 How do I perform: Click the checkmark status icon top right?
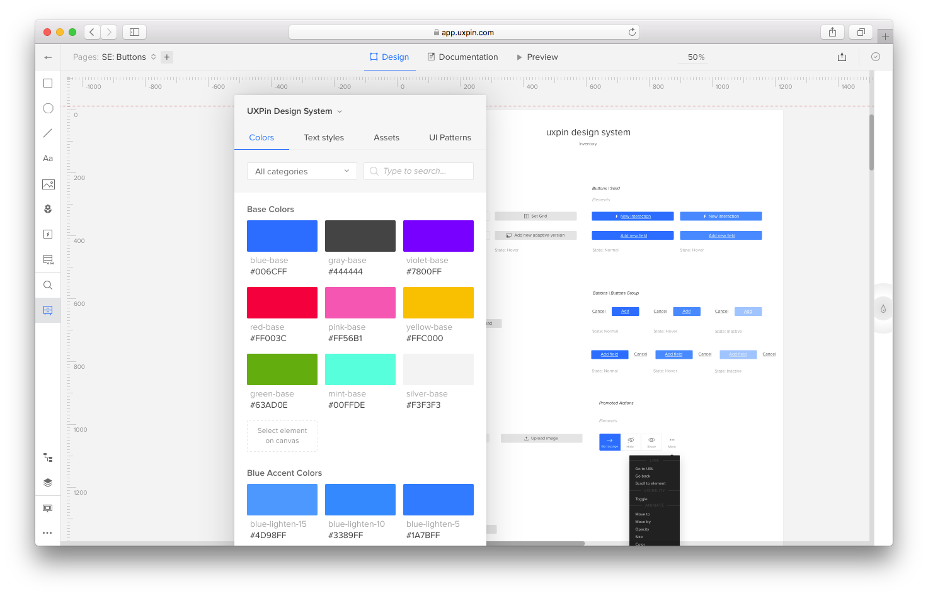click(x=876, y=57)
